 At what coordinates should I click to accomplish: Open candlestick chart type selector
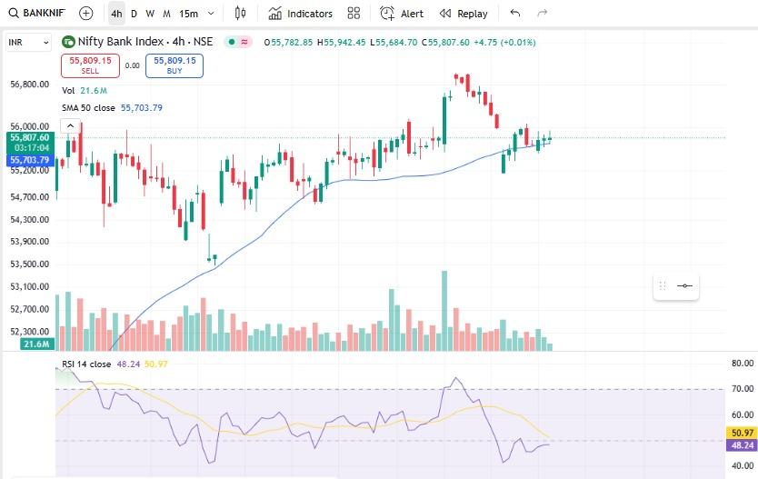coord(240,13)
